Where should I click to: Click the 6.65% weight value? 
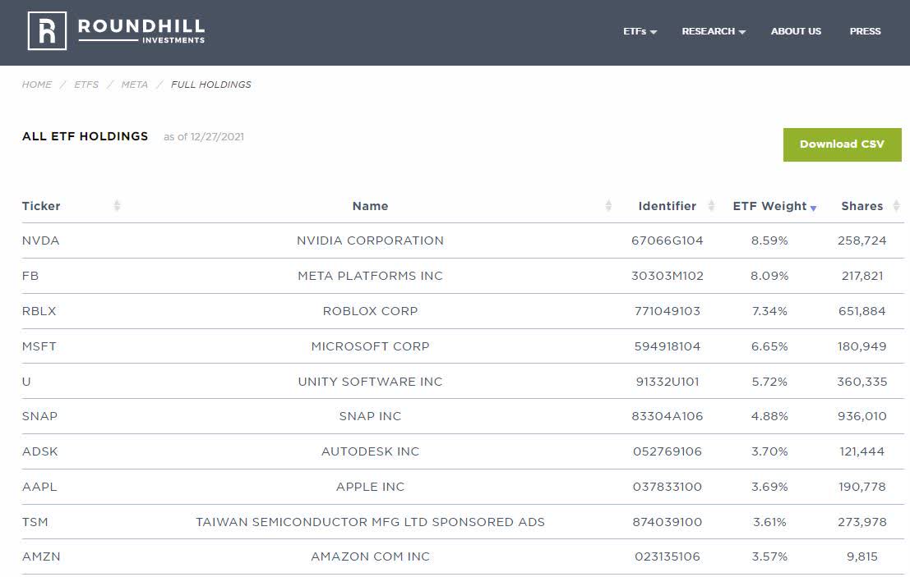coord(769,346)
